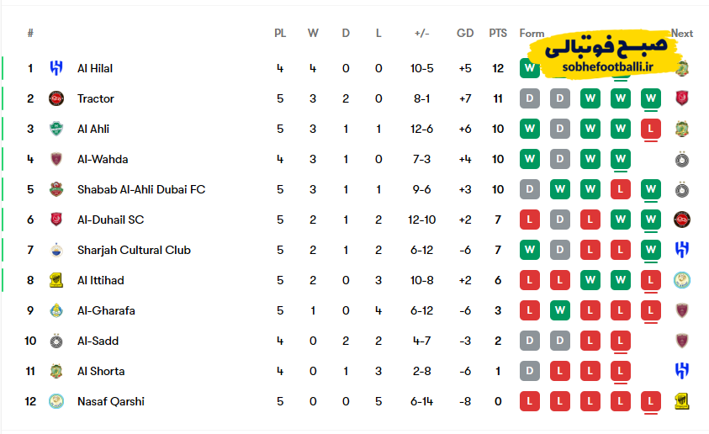Click the Al-Wahda club crest

tap(56, 159)
